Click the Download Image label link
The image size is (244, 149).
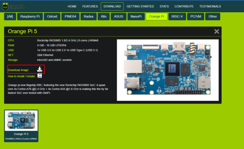(18, 70)
